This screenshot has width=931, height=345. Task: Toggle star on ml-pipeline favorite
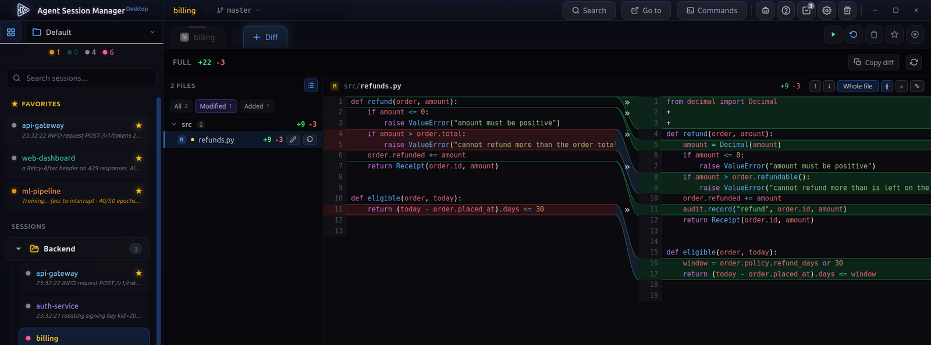tap(138, 191)
